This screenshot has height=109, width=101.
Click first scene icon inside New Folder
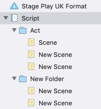click(x=31, y=91)
